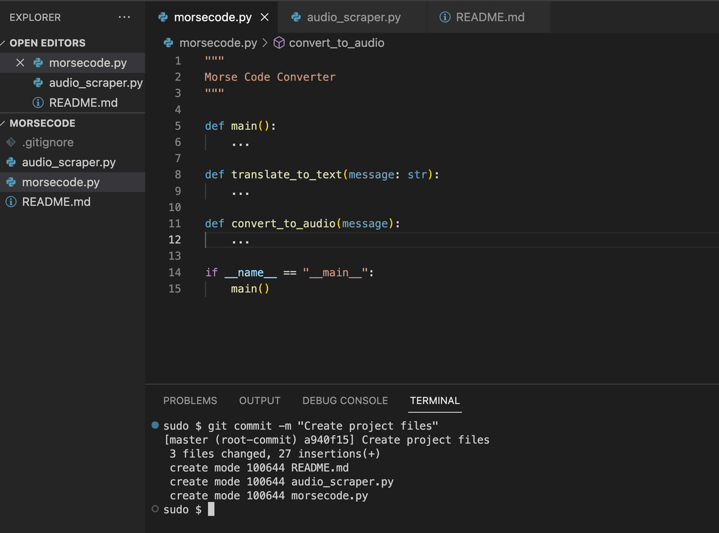Viewport: 719px width, 533px height.
Task: Click 'translate_to_text' function name
Action: click(x=286, y=175)
